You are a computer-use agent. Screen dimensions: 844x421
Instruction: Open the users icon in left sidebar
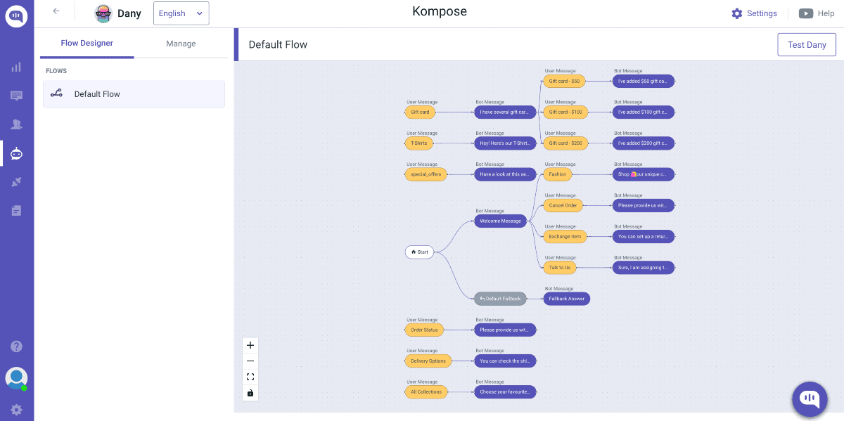[16, 124]
